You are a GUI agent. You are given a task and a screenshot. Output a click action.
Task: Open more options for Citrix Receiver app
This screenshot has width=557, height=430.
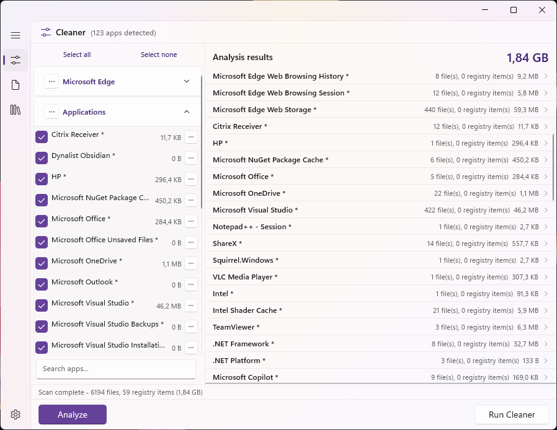(191, 137)
